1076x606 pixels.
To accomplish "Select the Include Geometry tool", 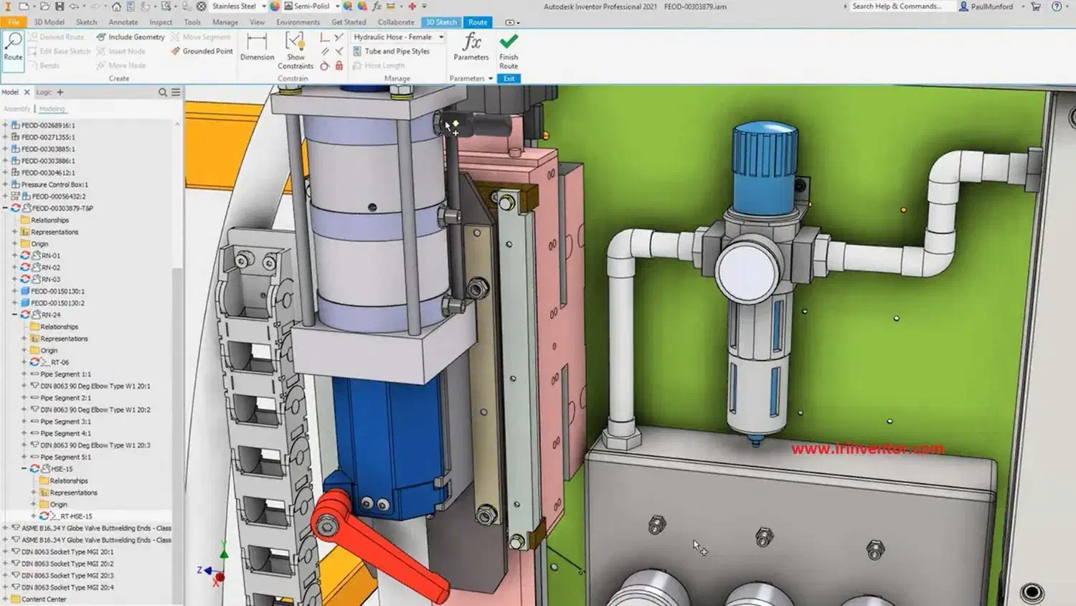I will click(131, 37).
